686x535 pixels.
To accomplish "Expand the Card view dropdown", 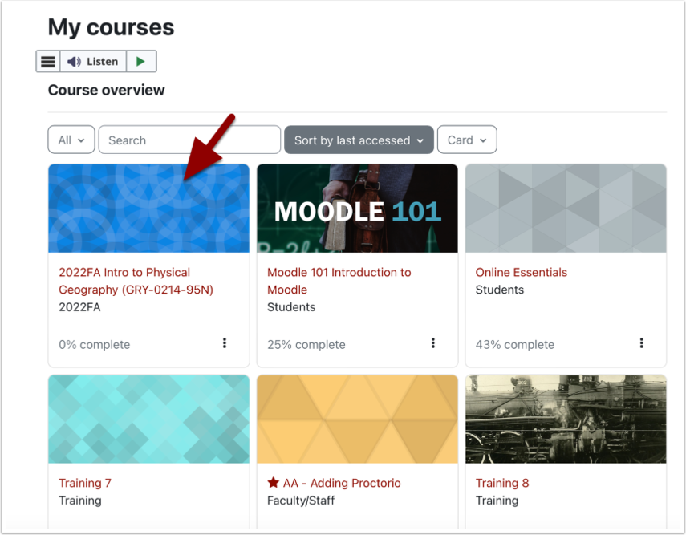I will (x=467, y=140).
